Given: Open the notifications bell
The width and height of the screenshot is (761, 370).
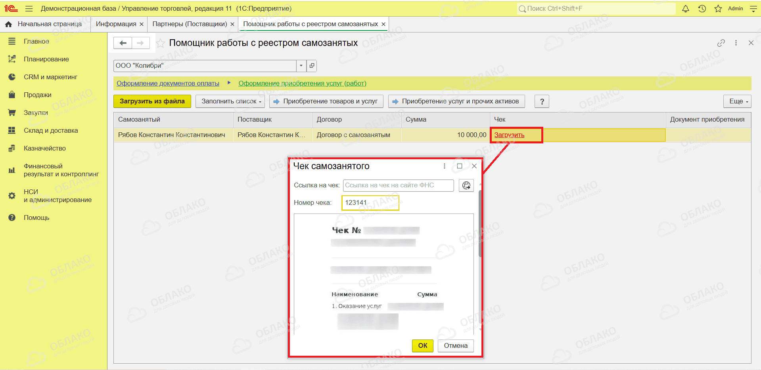Looking at the screenshot, I should pyautogui.click(x=686, y=8).
